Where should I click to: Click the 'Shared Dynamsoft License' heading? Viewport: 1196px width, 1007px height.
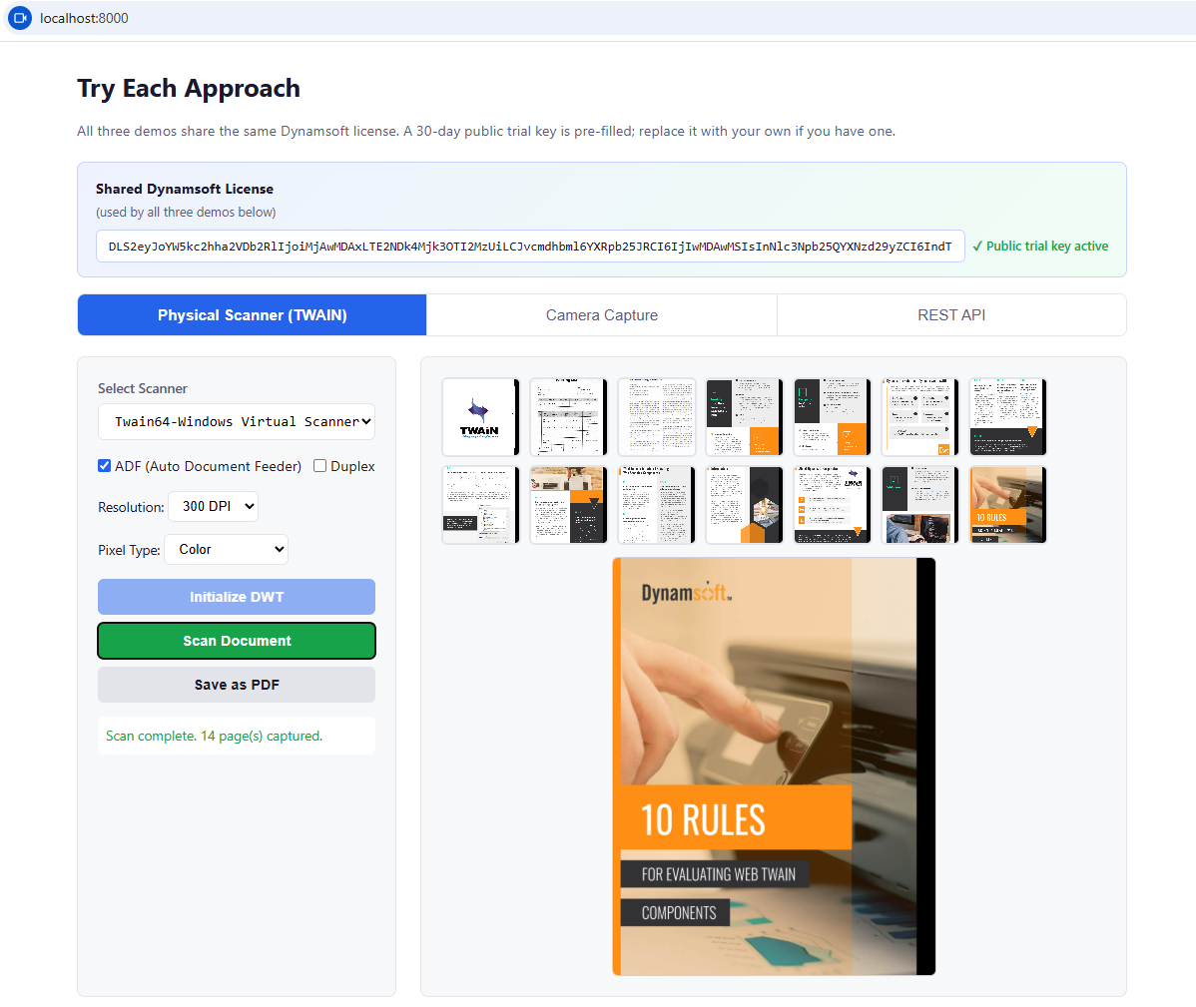click(x=185, y=189)
